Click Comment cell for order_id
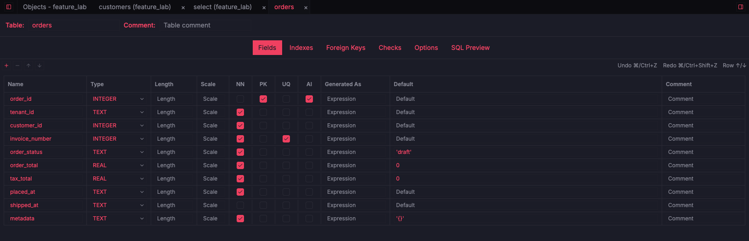The image size is (749, 241). point(704,99)
